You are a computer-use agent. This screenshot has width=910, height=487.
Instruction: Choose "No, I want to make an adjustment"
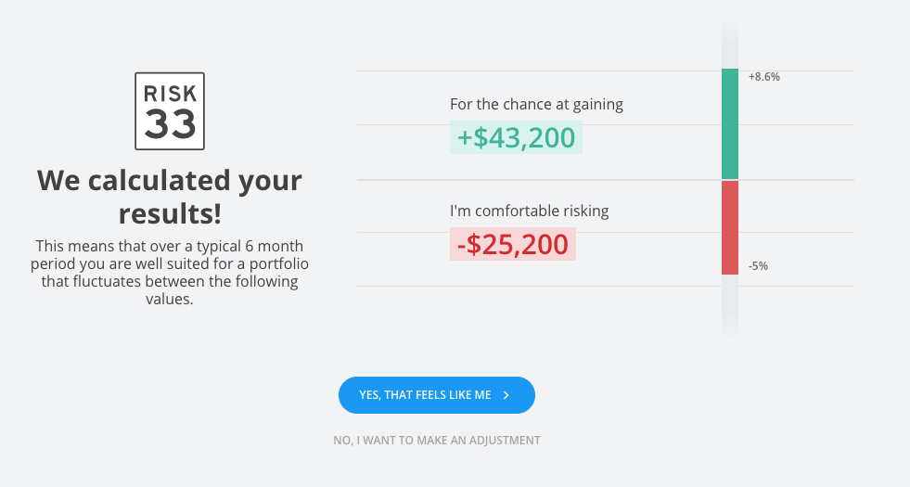pyautogui.click(x=436, y=441)
